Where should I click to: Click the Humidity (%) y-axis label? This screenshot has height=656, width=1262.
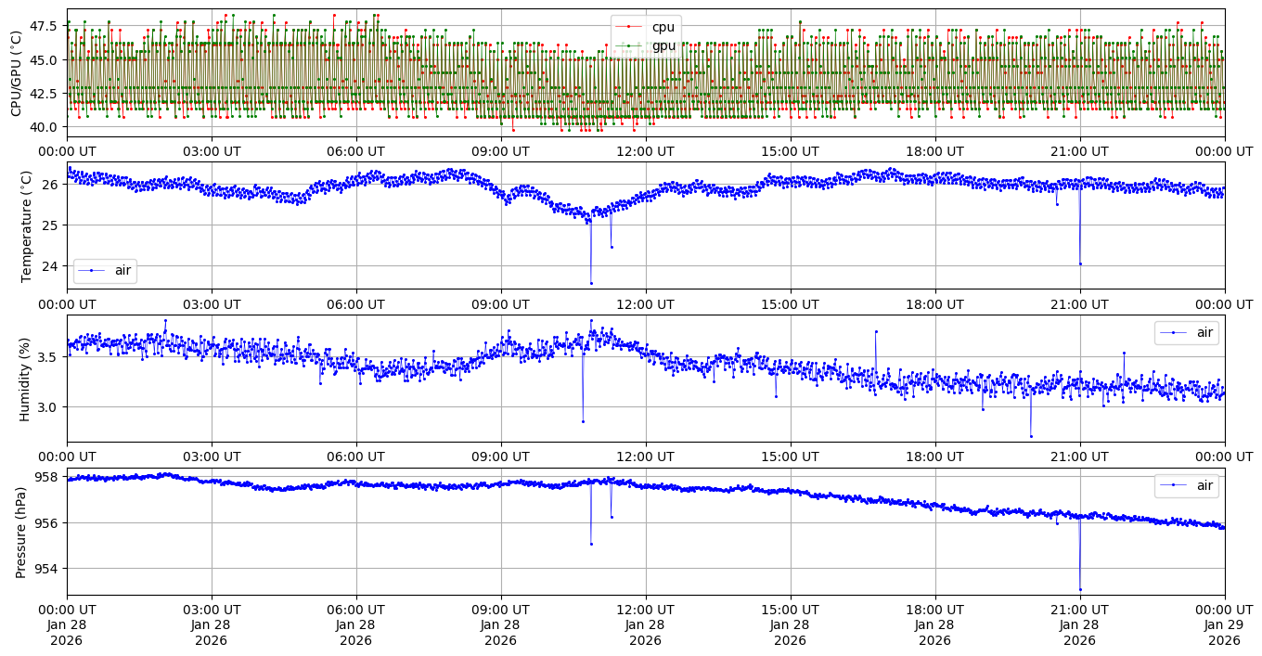pos(25,379)
